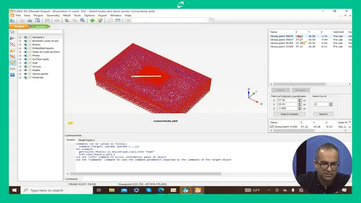Image resolution: width=361 pixels, height=203 pixels.
Task: Click the green plus toolbar icon
Action: click(93, 20)
